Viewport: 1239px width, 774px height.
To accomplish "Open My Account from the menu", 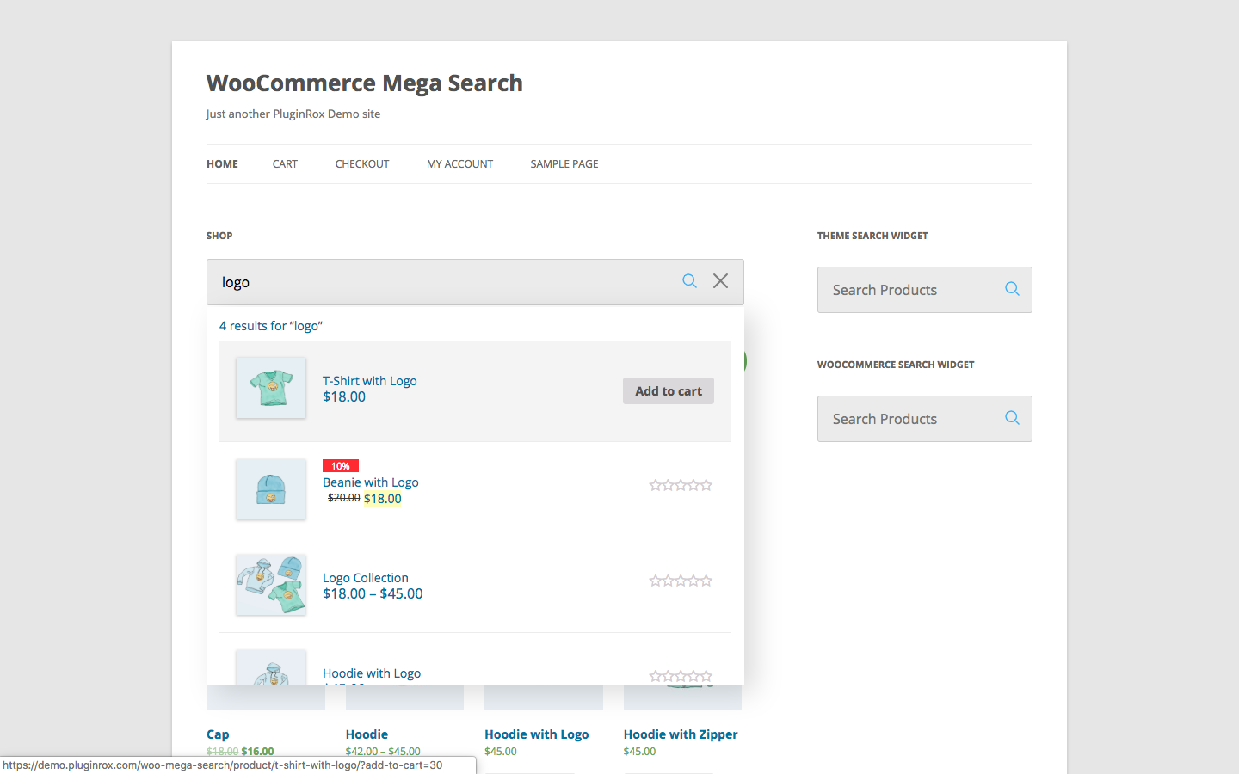I will coord(460,164).
